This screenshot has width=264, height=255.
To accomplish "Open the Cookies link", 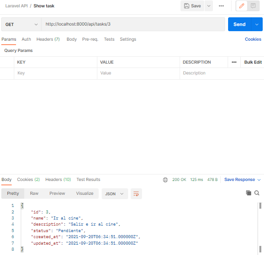I will (253, 39).
